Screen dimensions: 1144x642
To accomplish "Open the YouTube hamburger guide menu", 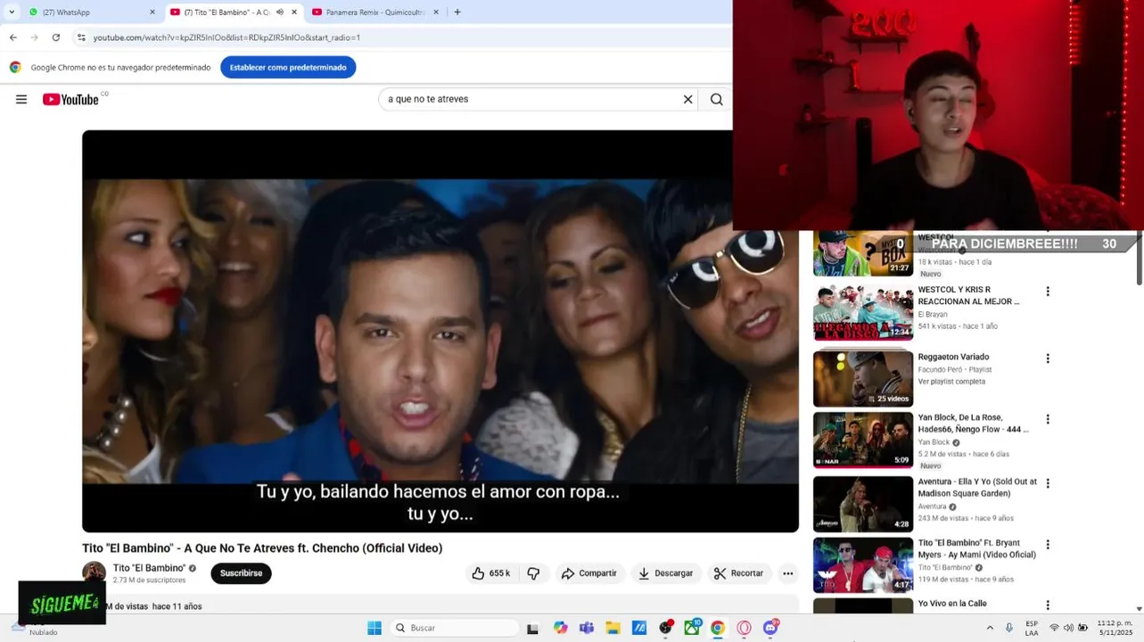I will 21,99.
